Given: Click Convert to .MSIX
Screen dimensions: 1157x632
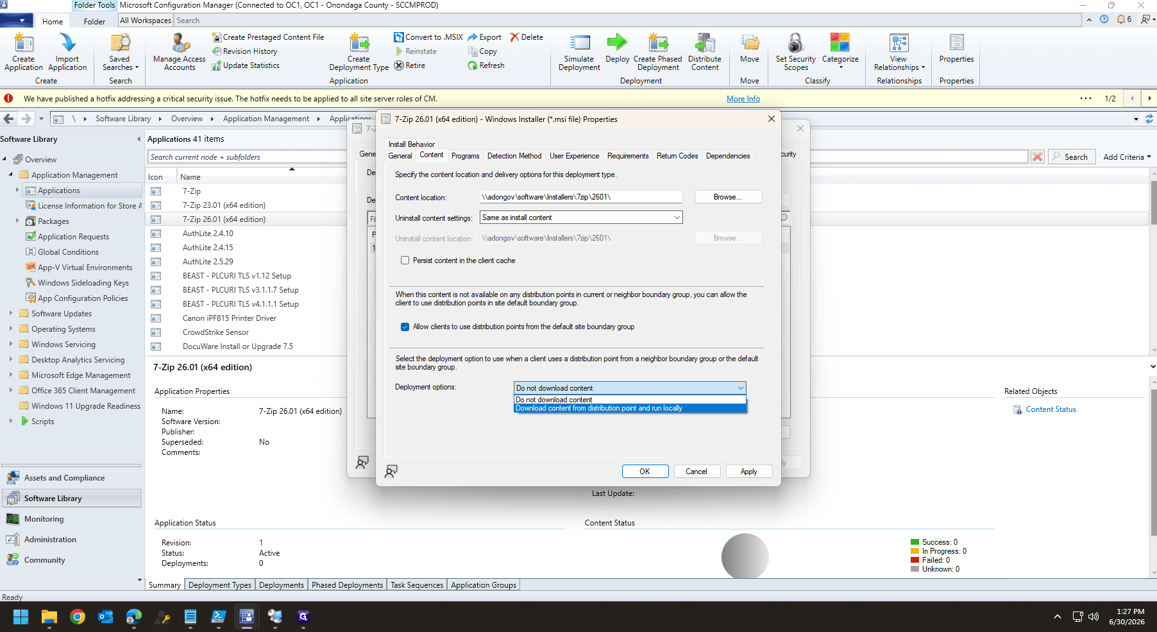Looking at the screenshot, I should [428, 37].
